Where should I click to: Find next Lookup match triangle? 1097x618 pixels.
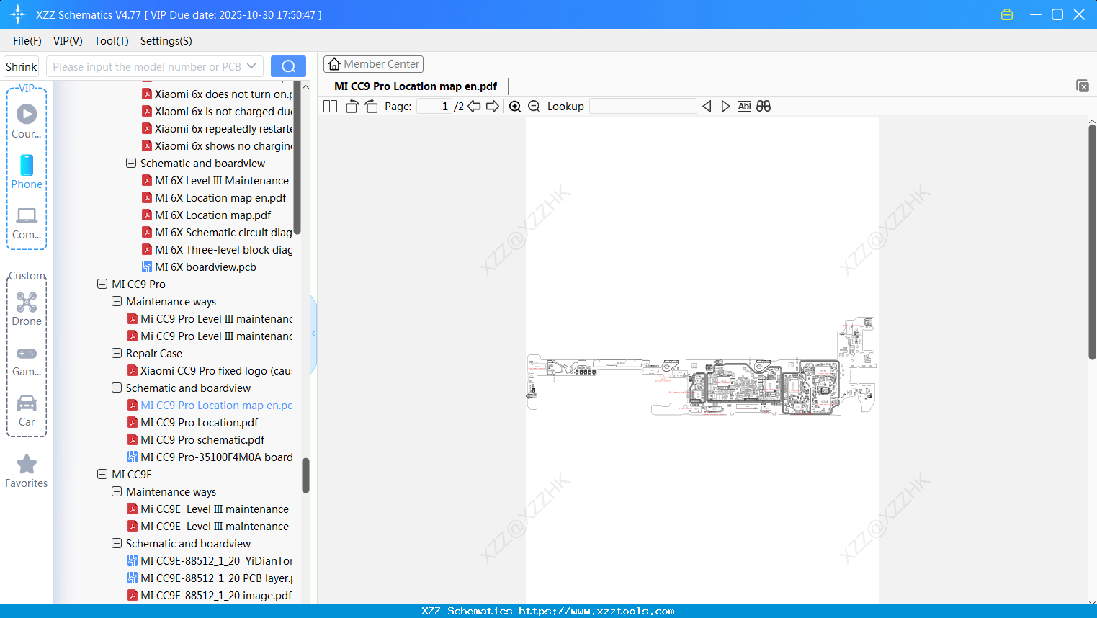(725, 107)
